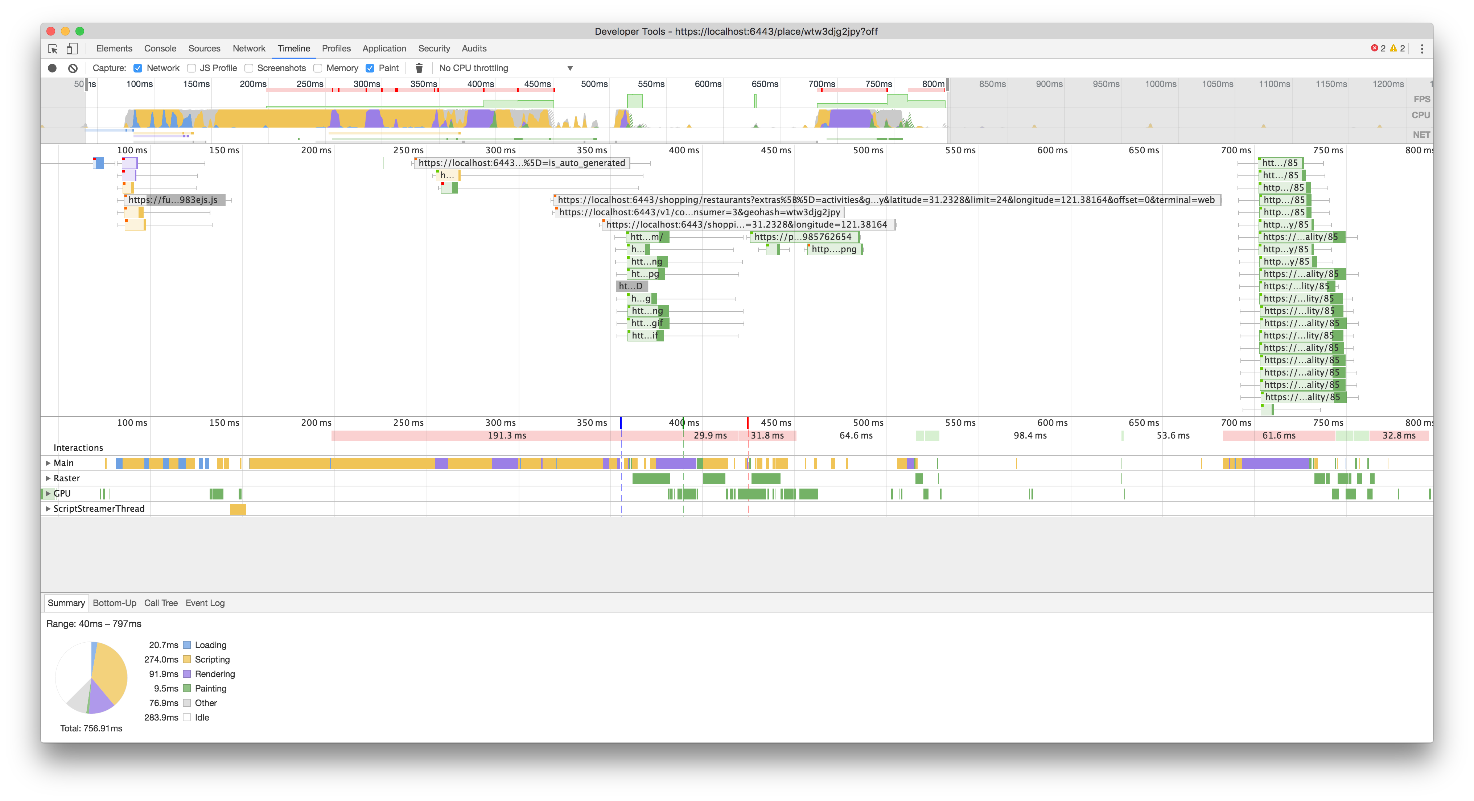This screenshot has width=1474, height=801.
Task: Click the trash icon to clear timeline
Action: [x=419, y=67]
